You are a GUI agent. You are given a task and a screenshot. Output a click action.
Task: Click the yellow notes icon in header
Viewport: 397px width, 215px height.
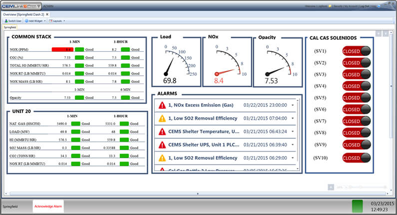[330, 6]
